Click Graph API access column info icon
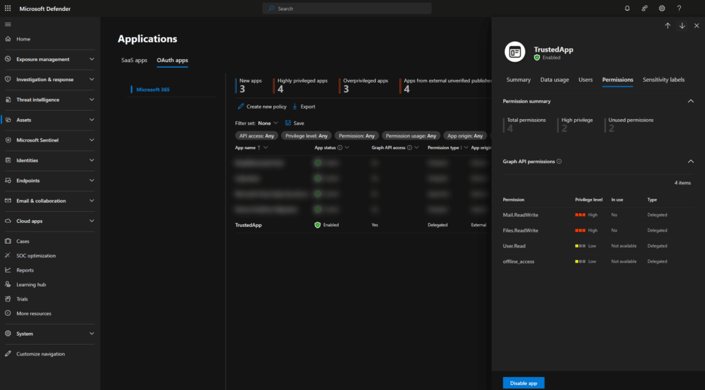Image resolution: width=705 pixels, height=390 pixels. (409, 147)
